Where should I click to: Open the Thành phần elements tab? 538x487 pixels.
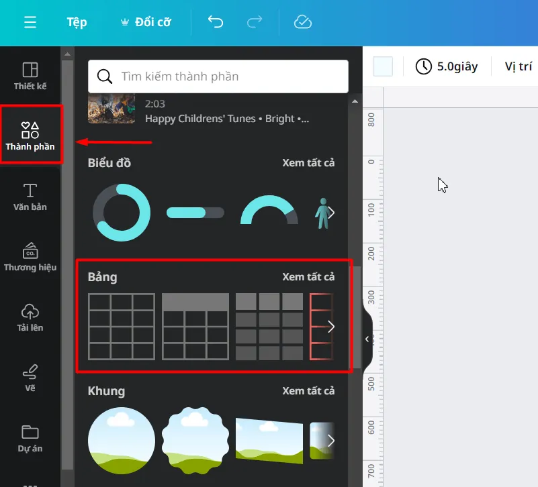pos(30,136)
